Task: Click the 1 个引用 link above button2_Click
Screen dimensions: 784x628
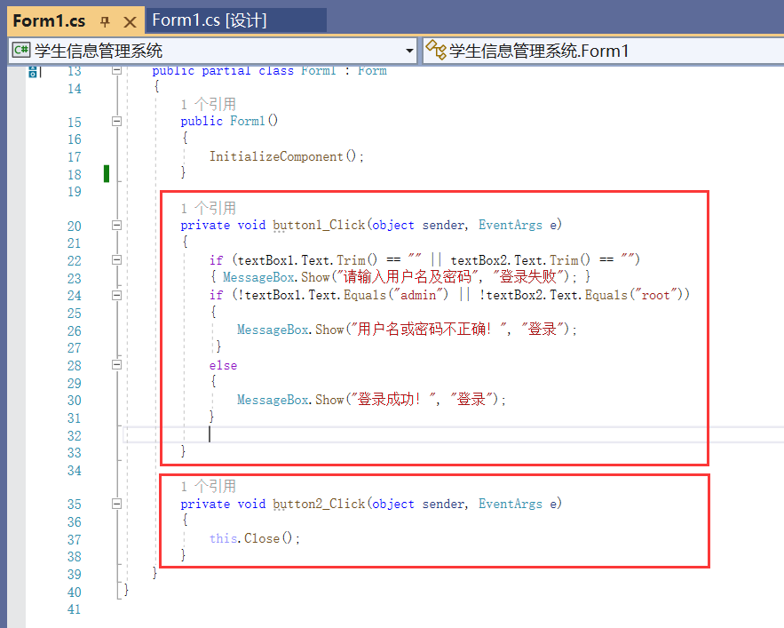Action: 208,486
